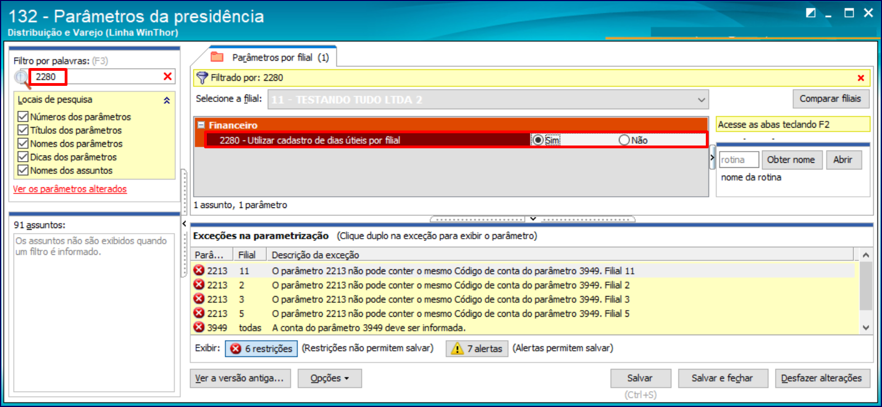Remove the 'Filtrado por: 2280' filter using red X
Image resolution: width=882 pixels, height=407 pixels.
[861, 78]
